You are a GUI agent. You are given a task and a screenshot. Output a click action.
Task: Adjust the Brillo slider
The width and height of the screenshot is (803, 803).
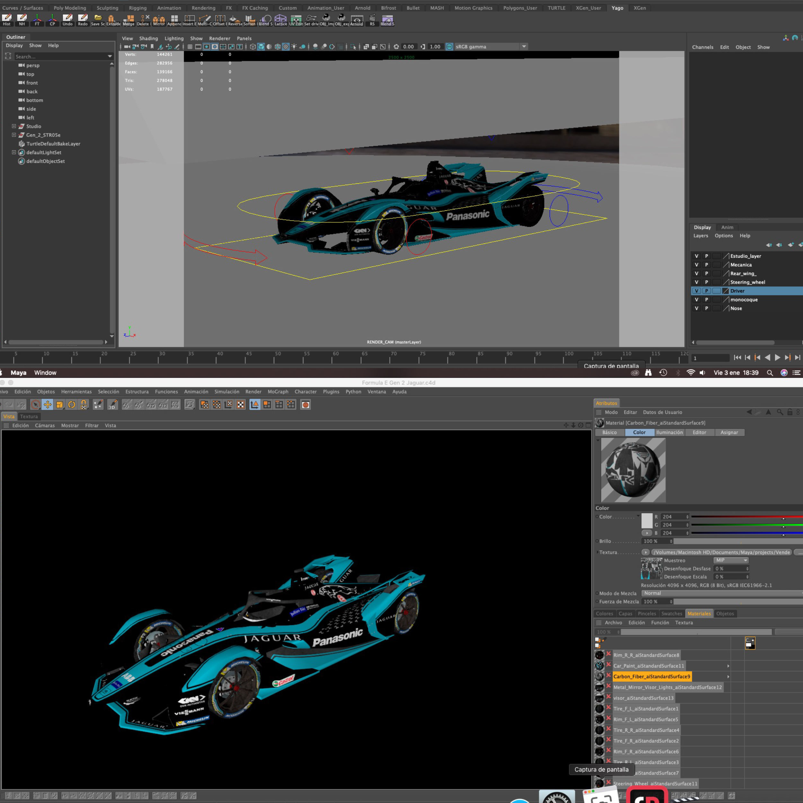[x=738, y=541]
